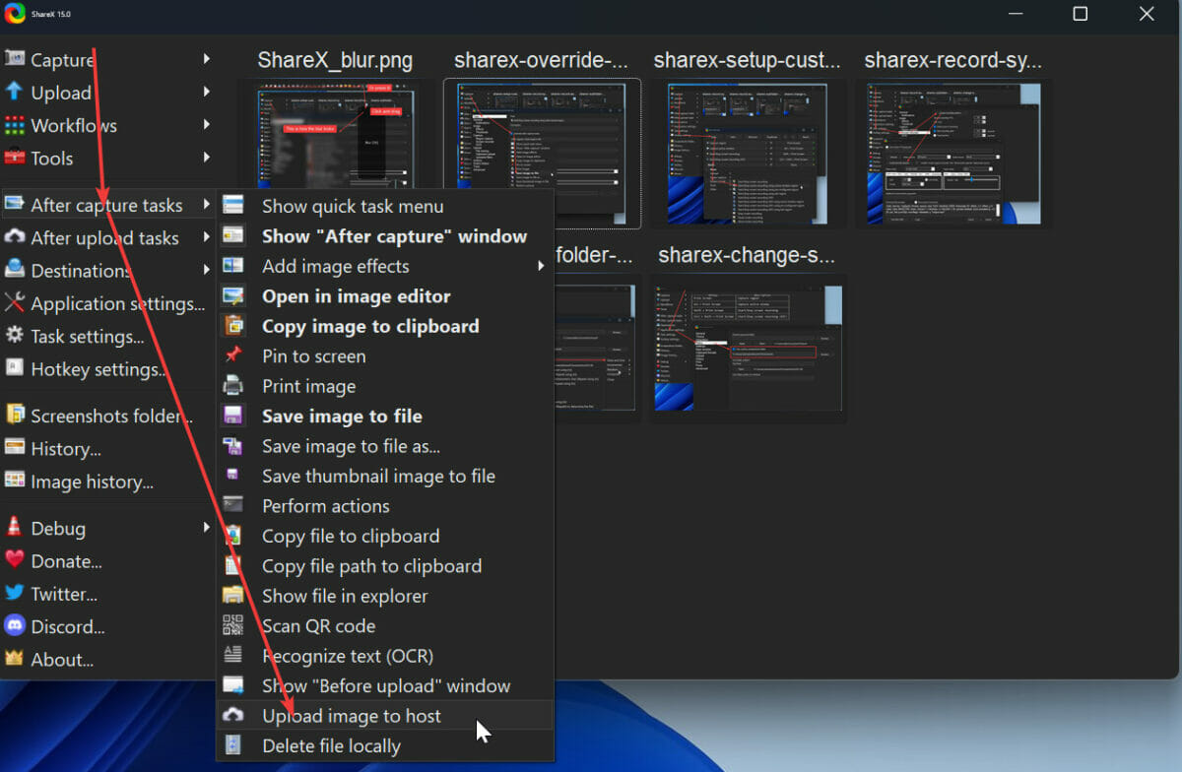Enable the Show quick task menu option
The image size is (1182, 772).
point(352,206)
